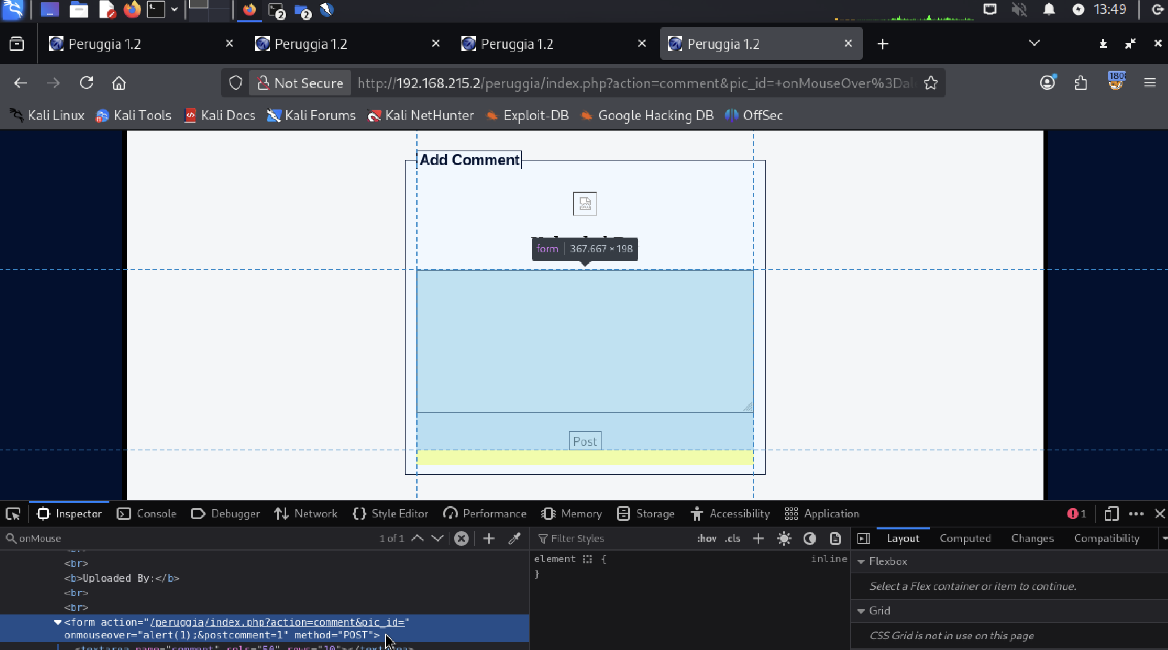Open responsive design mode icon
The width and height of the screenshot is (1168, 650).
coord(1111,514)
